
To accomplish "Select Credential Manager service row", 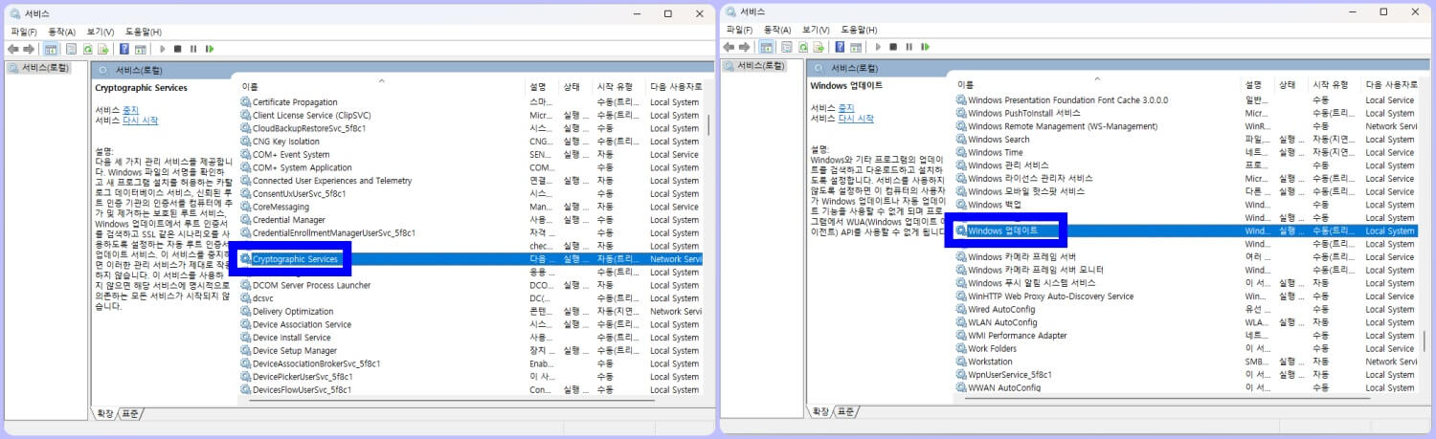I will click(471, 220).
